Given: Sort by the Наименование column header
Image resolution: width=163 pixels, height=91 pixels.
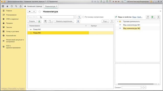Looking at the screenshot, I should coord(58,26).
